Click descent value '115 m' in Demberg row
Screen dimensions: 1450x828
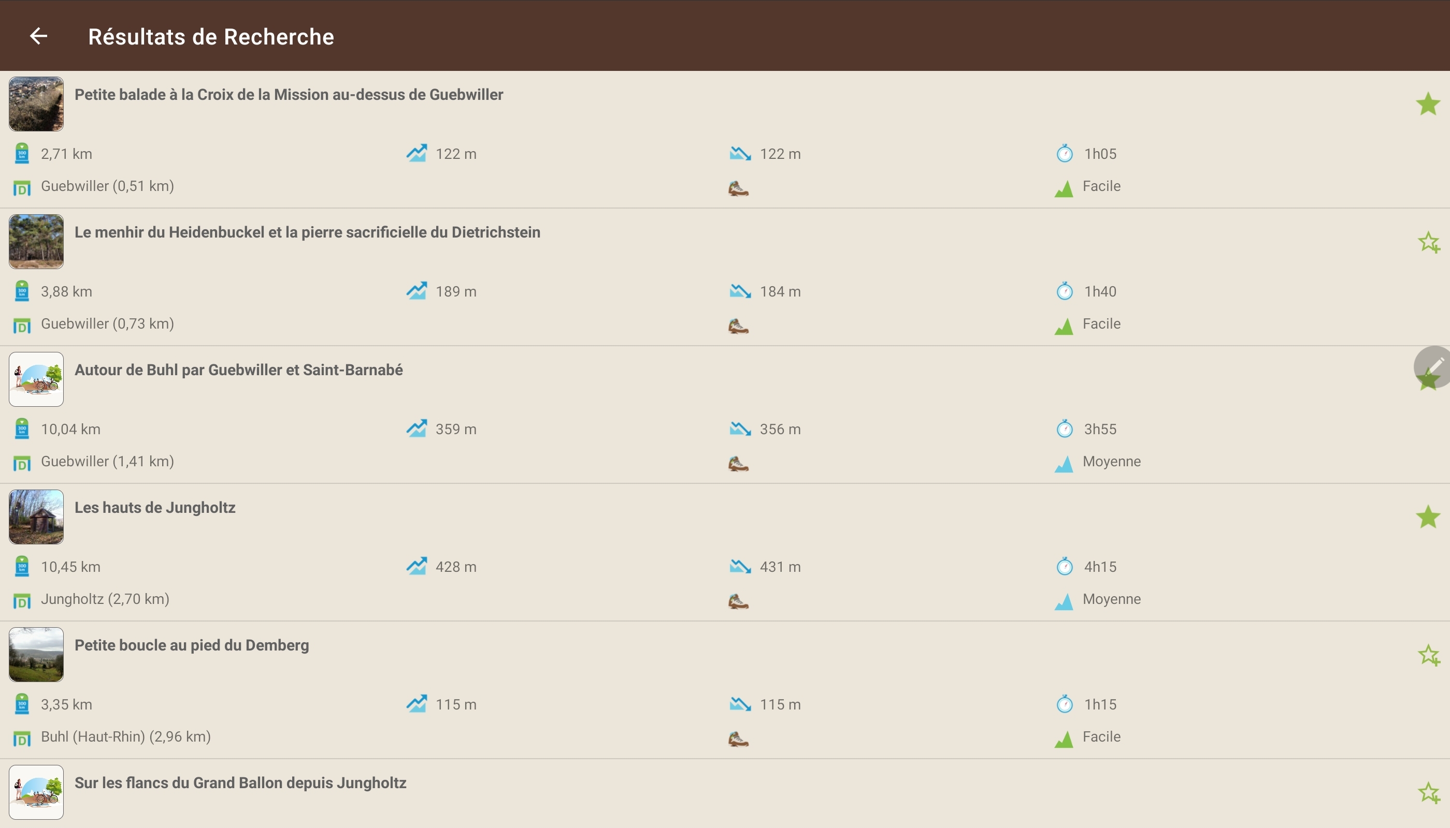tap(780, 704)
